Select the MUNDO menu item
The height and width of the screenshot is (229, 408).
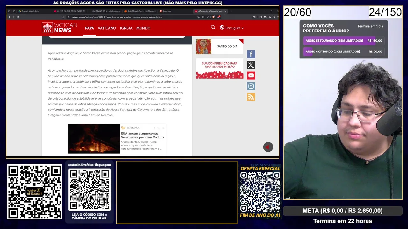coord(143,28)
